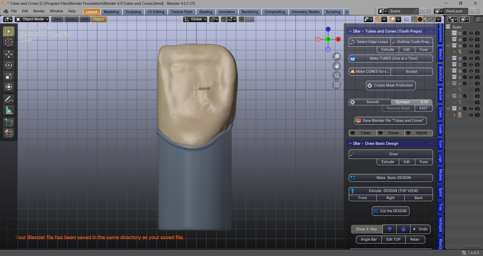Click the Cut the DESIGN button

[x=391, y=211]
